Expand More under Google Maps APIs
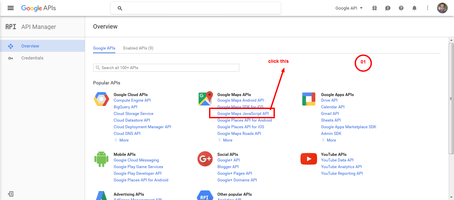Viewport: 454px width, 200px height. pyautogui.click(x=225, y=140)
